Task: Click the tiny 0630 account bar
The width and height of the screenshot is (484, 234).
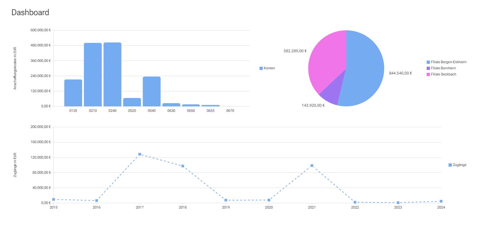Action: coord(171,105)
